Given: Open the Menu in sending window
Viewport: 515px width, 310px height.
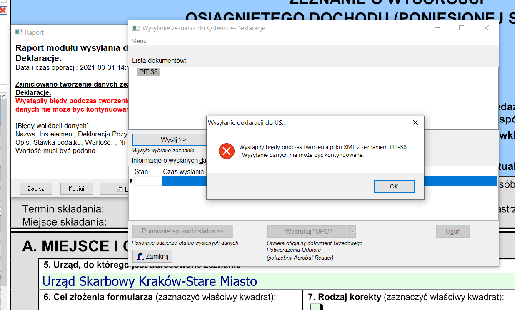Looking at the screenshot, I should coord(139,41).
